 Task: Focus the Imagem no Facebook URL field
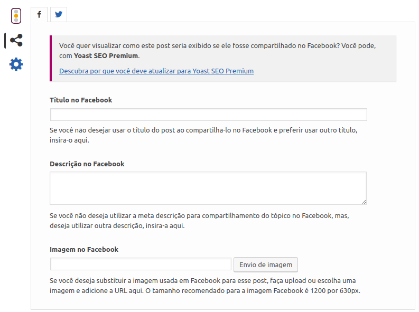(x=141, y=264)
